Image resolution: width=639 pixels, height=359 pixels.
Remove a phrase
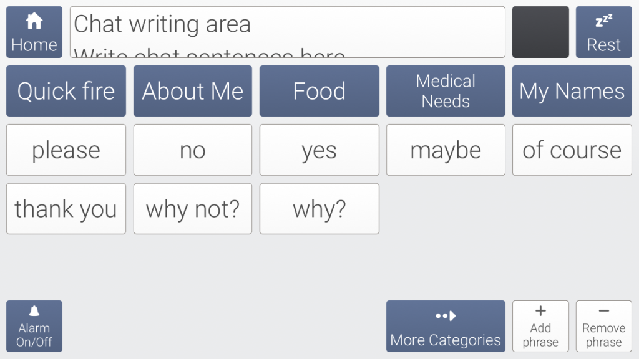click(x=603, y=326)
